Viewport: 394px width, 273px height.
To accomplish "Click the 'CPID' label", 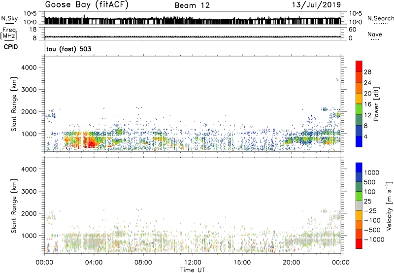I will click(x=11, y=47).
